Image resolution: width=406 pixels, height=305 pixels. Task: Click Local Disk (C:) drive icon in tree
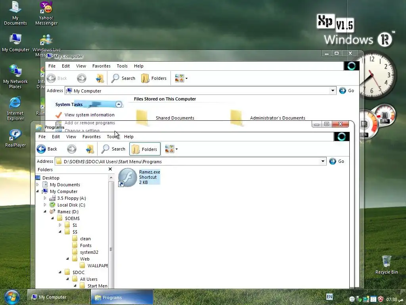point(53,205)
